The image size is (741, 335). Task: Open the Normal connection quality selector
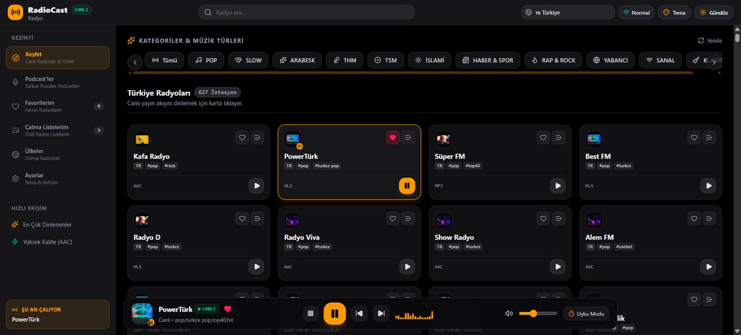coord(636,12)
